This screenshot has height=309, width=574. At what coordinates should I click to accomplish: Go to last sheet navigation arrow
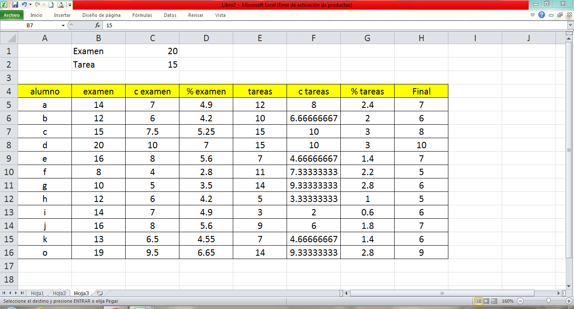coord(22,293)
